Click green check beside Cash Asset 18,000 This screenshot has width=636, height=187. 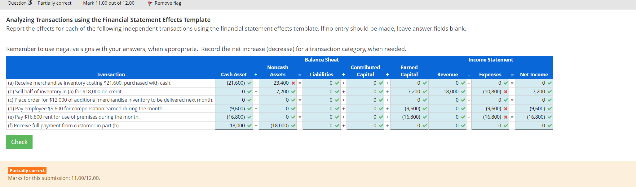pos(250,125)
